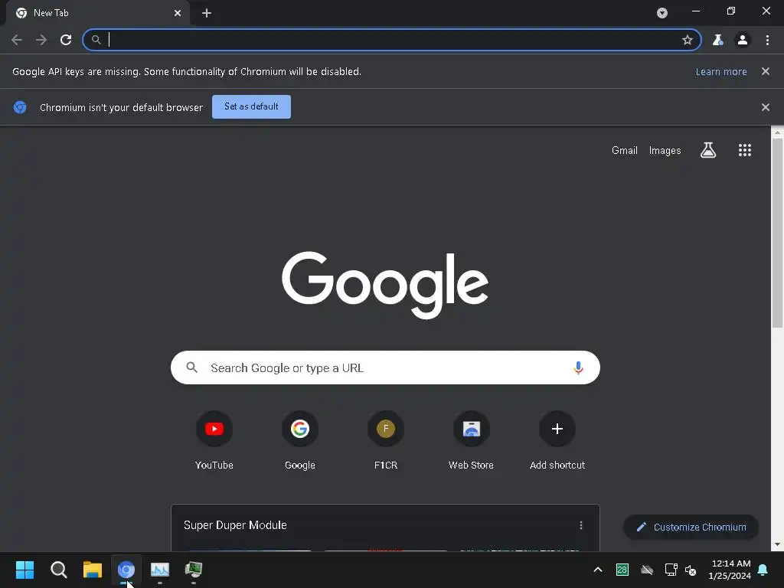Open Learn more about API keys
The width and height of the screenshot is (784, 588).
point(721,71)
